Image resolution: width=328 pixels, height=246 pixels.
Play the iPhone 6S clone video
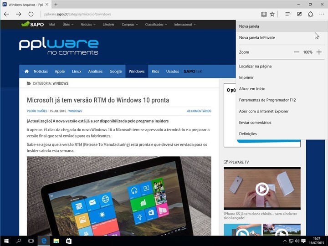[x=262, y=189]
